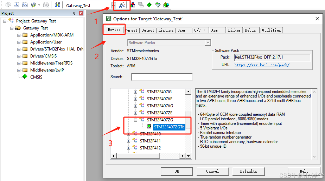This screenshot has height=181, width=325.
Task: Switch to the Target tab
Action: pos(132,31)
